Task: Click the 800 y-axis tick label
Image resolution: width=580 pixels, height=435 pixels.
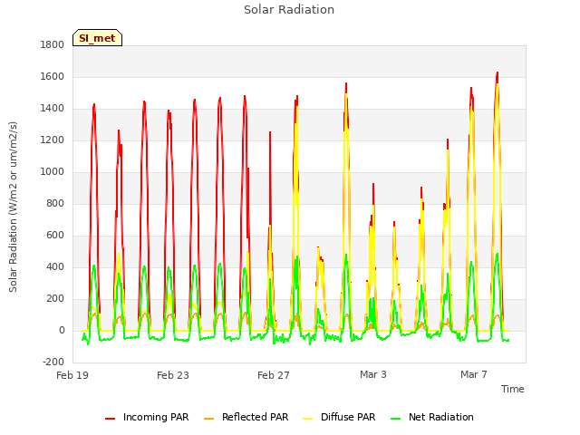Action: click(x=55, y=203)
